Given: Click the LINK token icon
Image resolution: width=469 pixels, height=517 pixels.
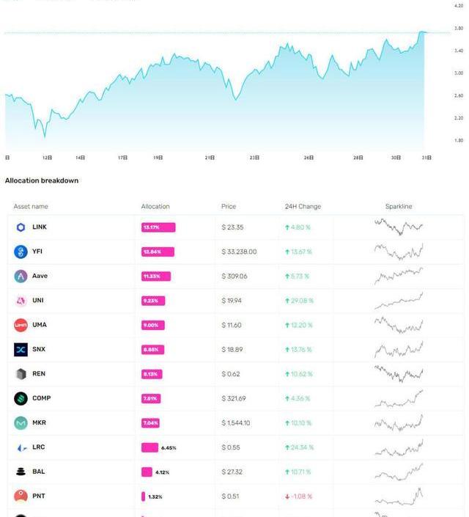Looking at the screenshot, I should click(21, 227).
